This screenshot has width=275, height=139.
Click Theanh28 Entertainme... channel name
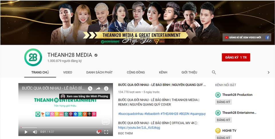pyautogui.click(x=239, y=113)
